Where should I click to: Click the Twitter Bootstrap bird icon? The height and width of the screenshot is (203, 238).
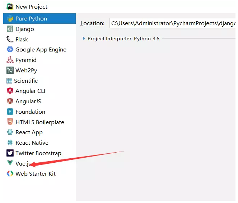10,153
